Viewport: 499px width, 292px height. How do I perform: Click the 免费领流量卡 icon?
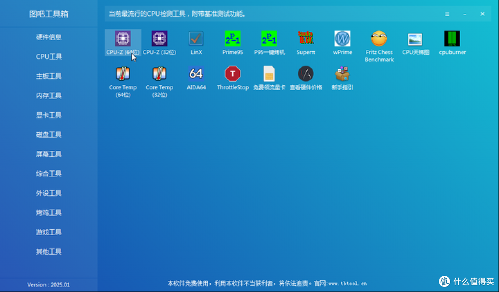[269, 78]
